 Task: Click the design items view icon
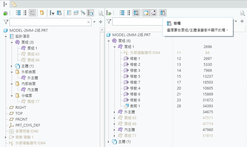click(69, 13)
